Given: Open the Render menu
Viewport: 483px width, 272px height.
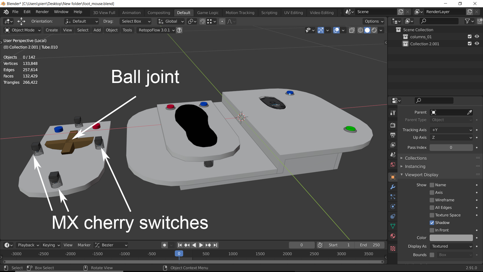Looking at the screenshot, I should (42, 12).
